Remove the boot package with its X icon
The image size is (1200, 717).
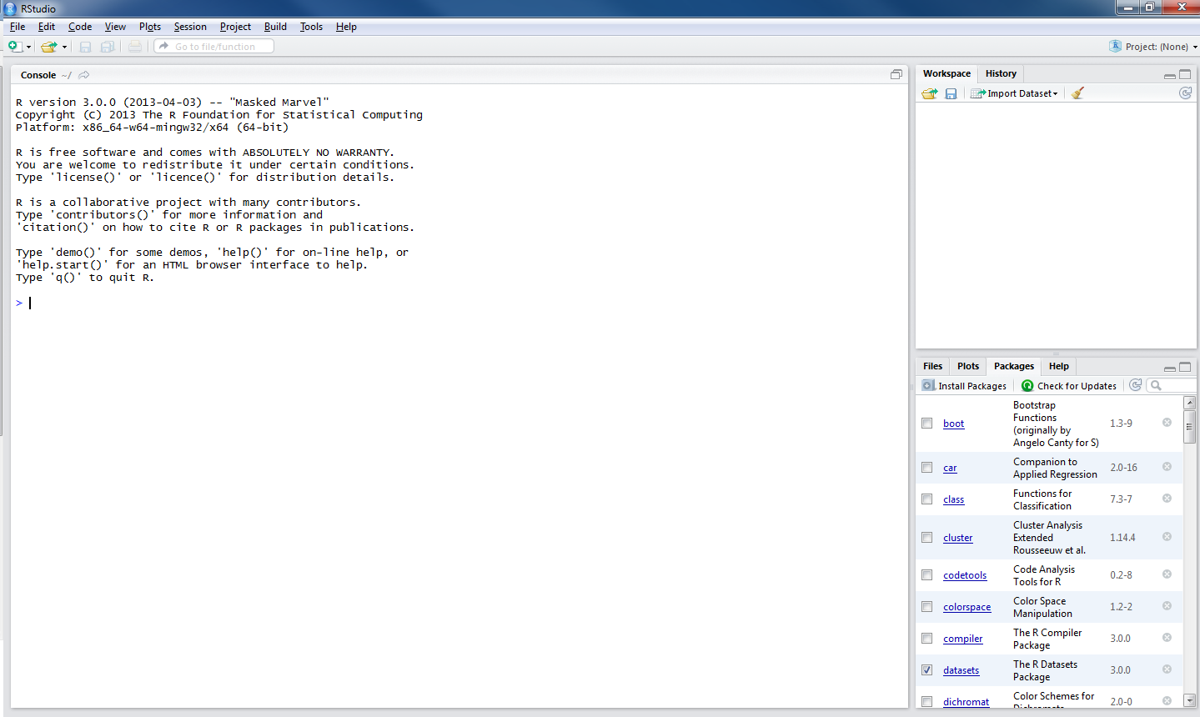click(x=1167, y=423)
